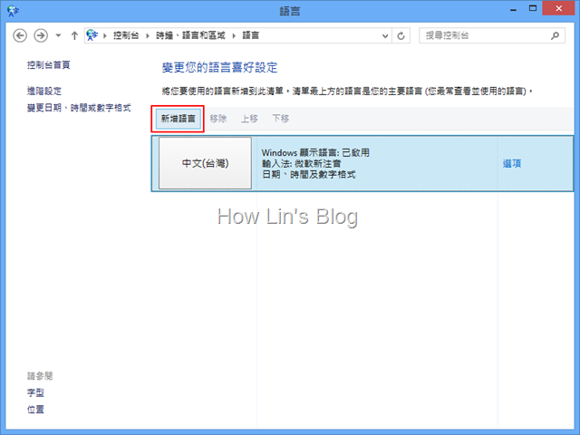Minimize the 語言 window
The height and width of the screenshot is (435, 580).
[x=513, y=9]
